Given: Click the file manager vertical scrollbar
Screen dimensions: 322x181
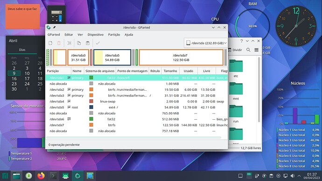Looking at the screenshot, I should (x=259, y=90).
